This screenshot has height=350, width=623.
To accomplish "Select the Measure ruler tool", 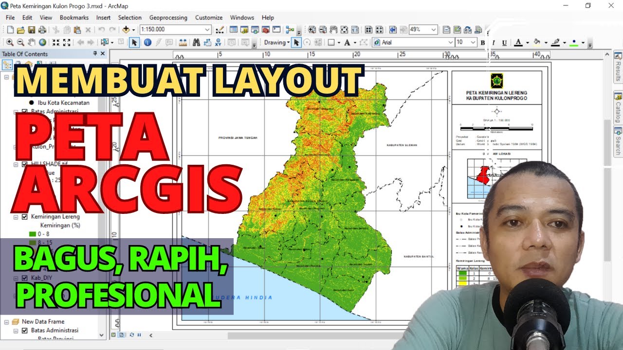I will (183, 42).
